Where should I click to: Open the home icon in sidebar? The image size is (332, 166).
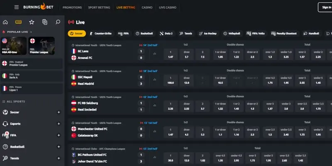[x=5, y=22]
